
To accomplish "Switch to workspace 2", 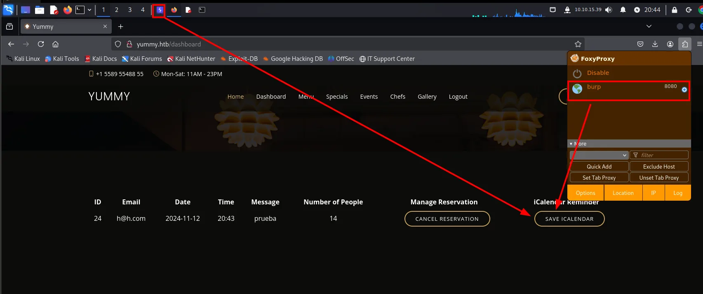I will (x=117, y=10).
